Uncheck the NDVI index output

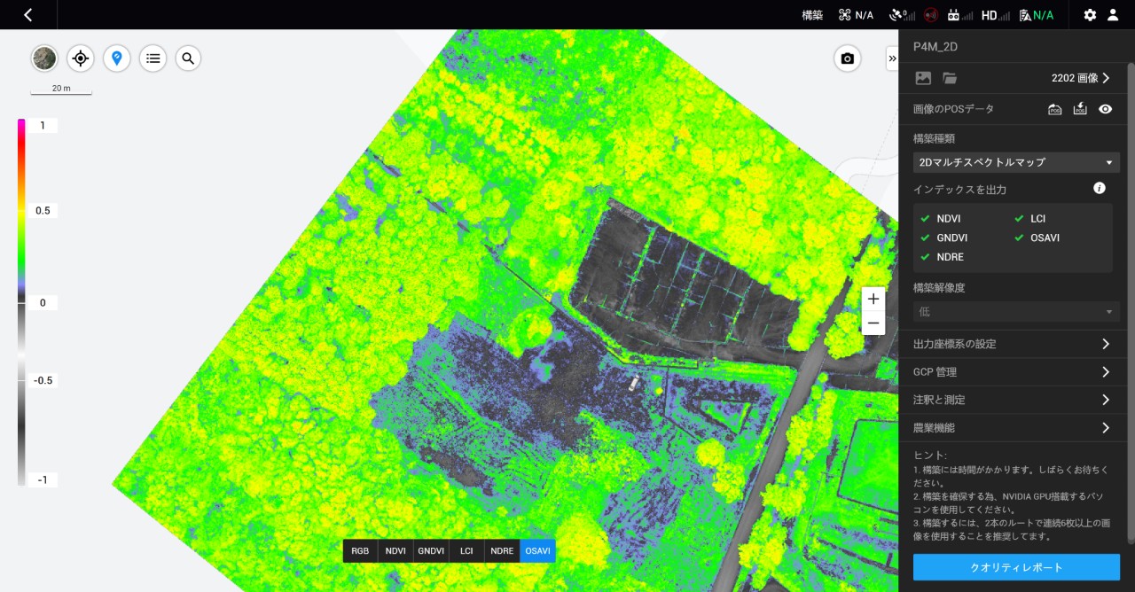click(x=926, y=218)
